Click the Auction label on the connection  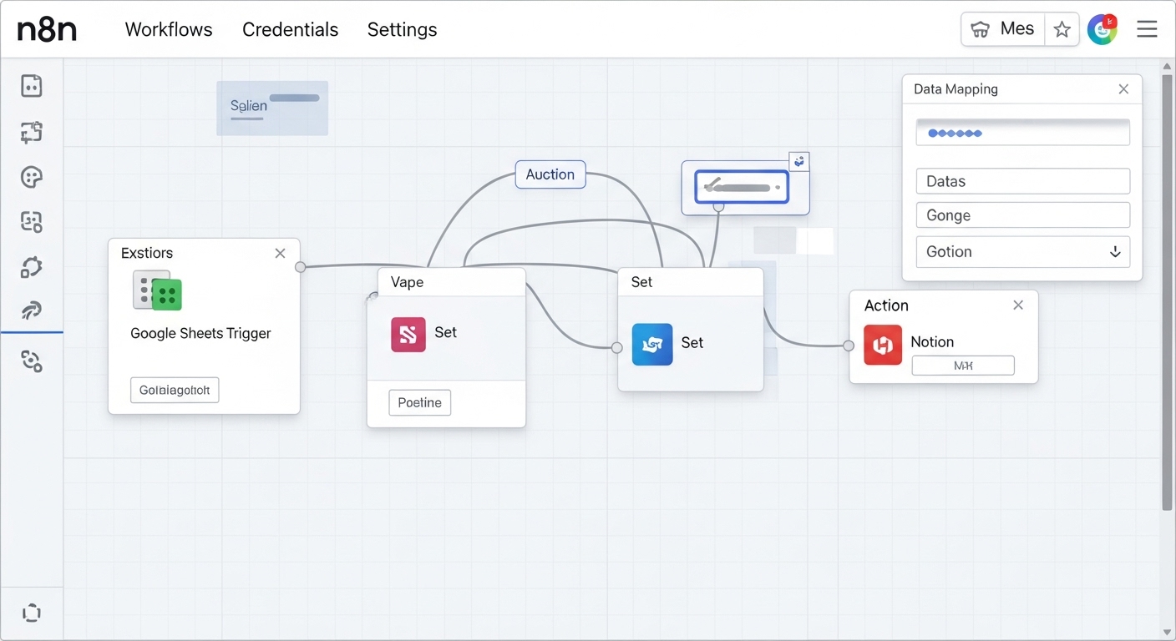pos(550,174)
